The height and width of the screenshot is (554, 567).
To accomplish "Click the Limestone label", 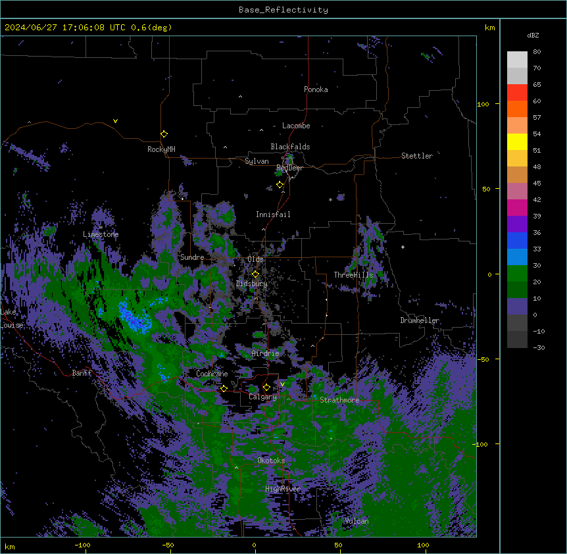I will tap(101, 234).
